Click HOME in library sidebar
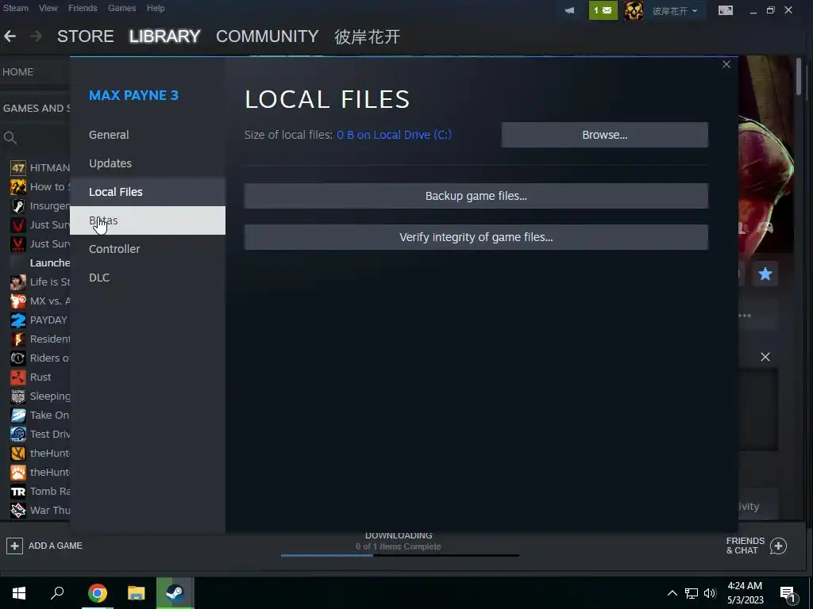Viewport: 813px width, 609px height. (18, 72)
